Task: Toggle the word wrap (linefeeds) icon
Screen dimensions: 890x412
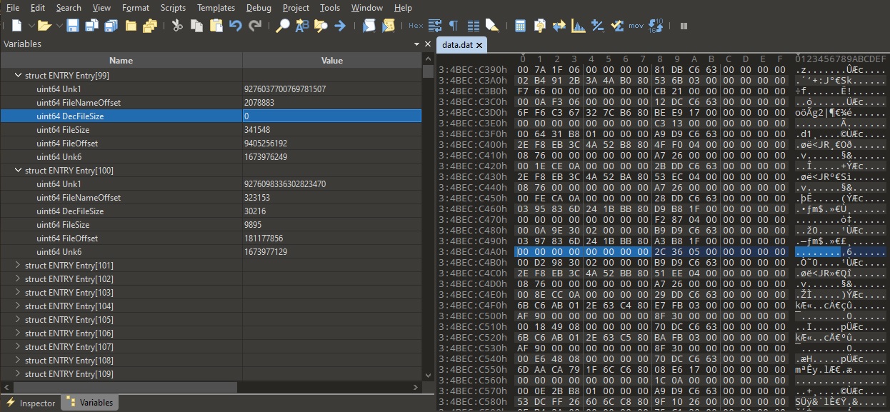Action: point(434,26)
